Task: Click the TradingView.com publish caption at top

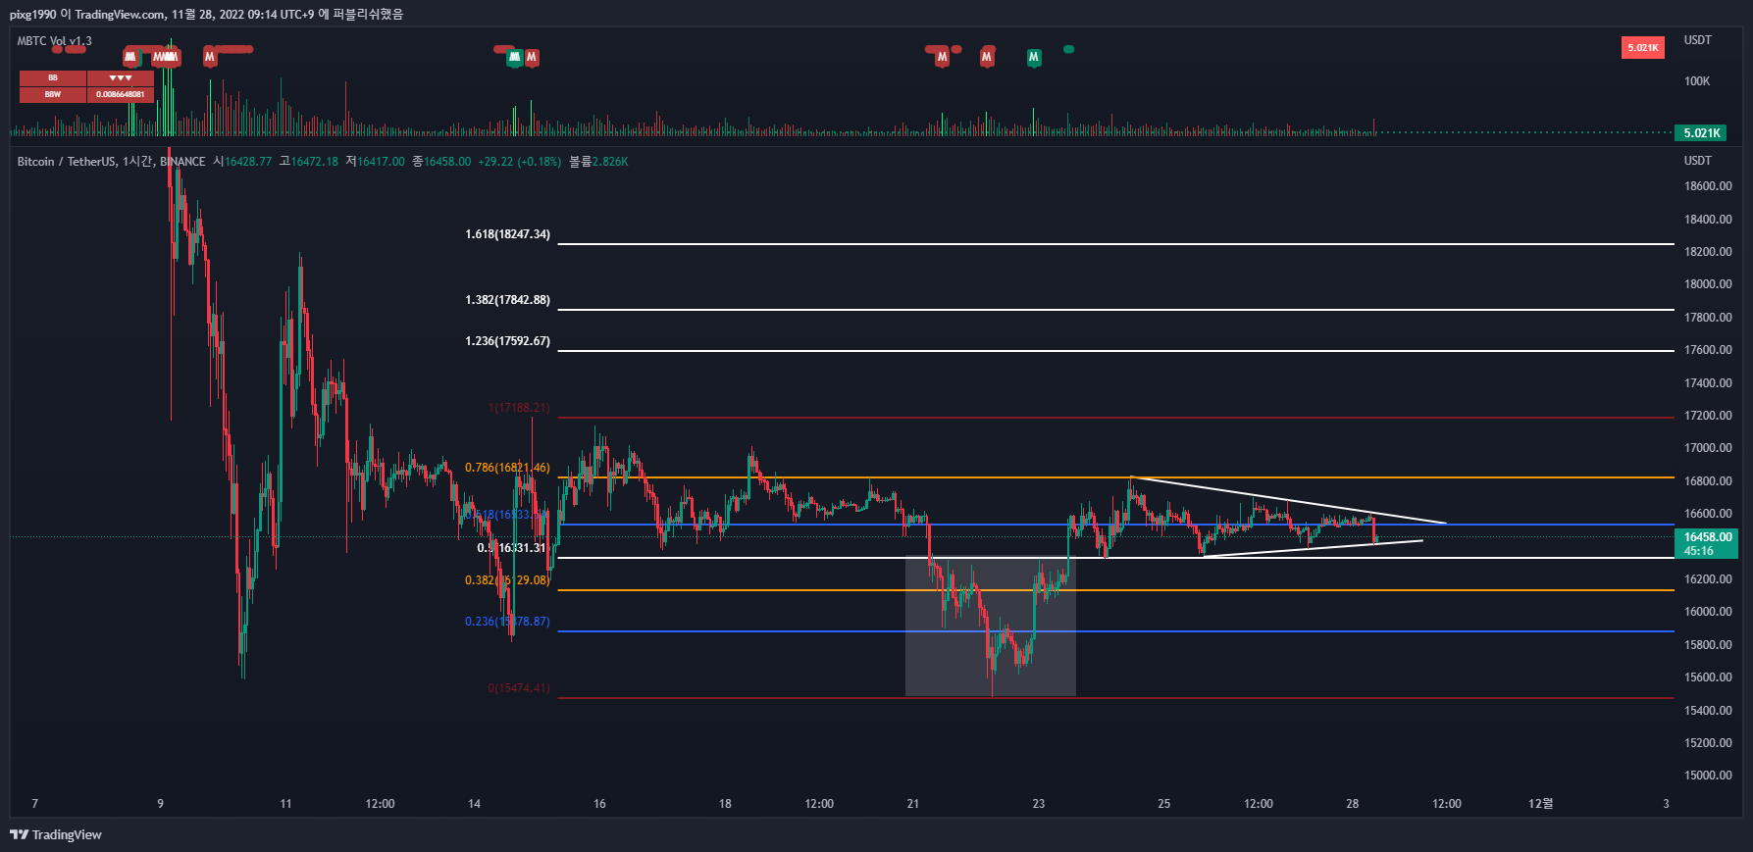Action: point(206,14)
